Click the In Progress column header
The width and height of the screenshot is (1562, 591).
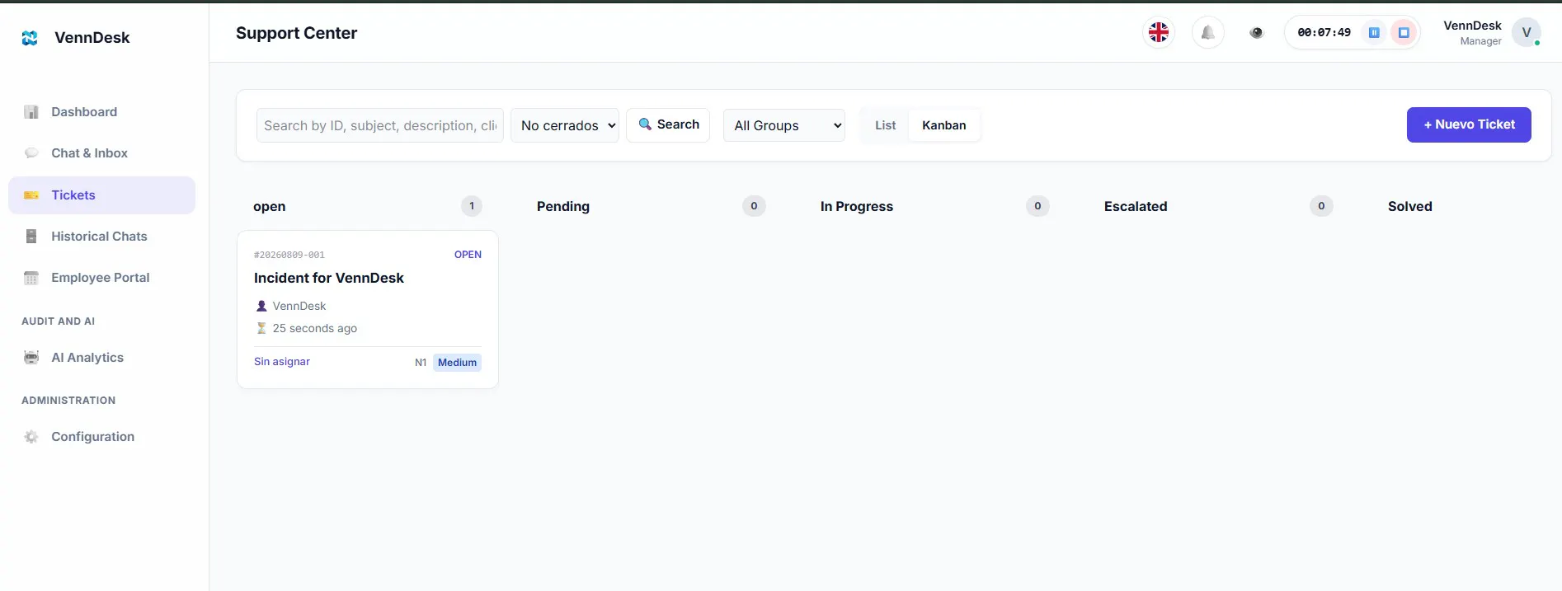point(857,207)
